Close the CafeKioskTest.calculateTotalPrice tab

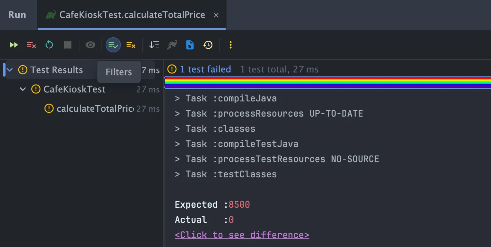click(216, 15)
